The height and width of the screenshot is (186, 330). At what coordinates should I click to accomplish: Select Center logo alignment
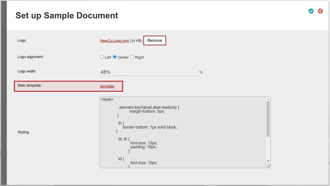115,57
